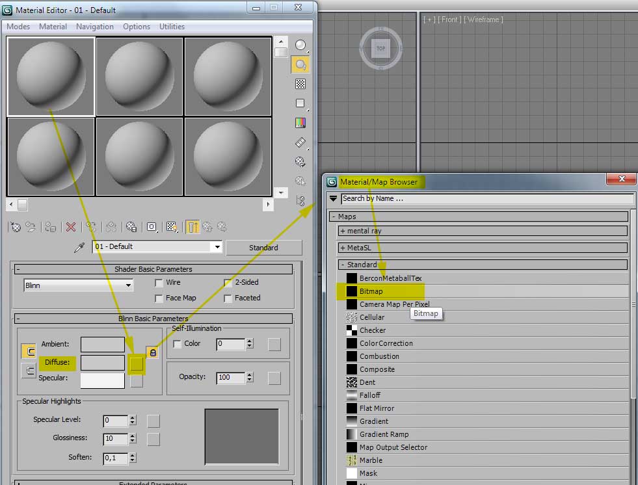The height and width of the screenshot is (485, 638).
Task: Open Material Editor Options icon
Action: point(300,162)
